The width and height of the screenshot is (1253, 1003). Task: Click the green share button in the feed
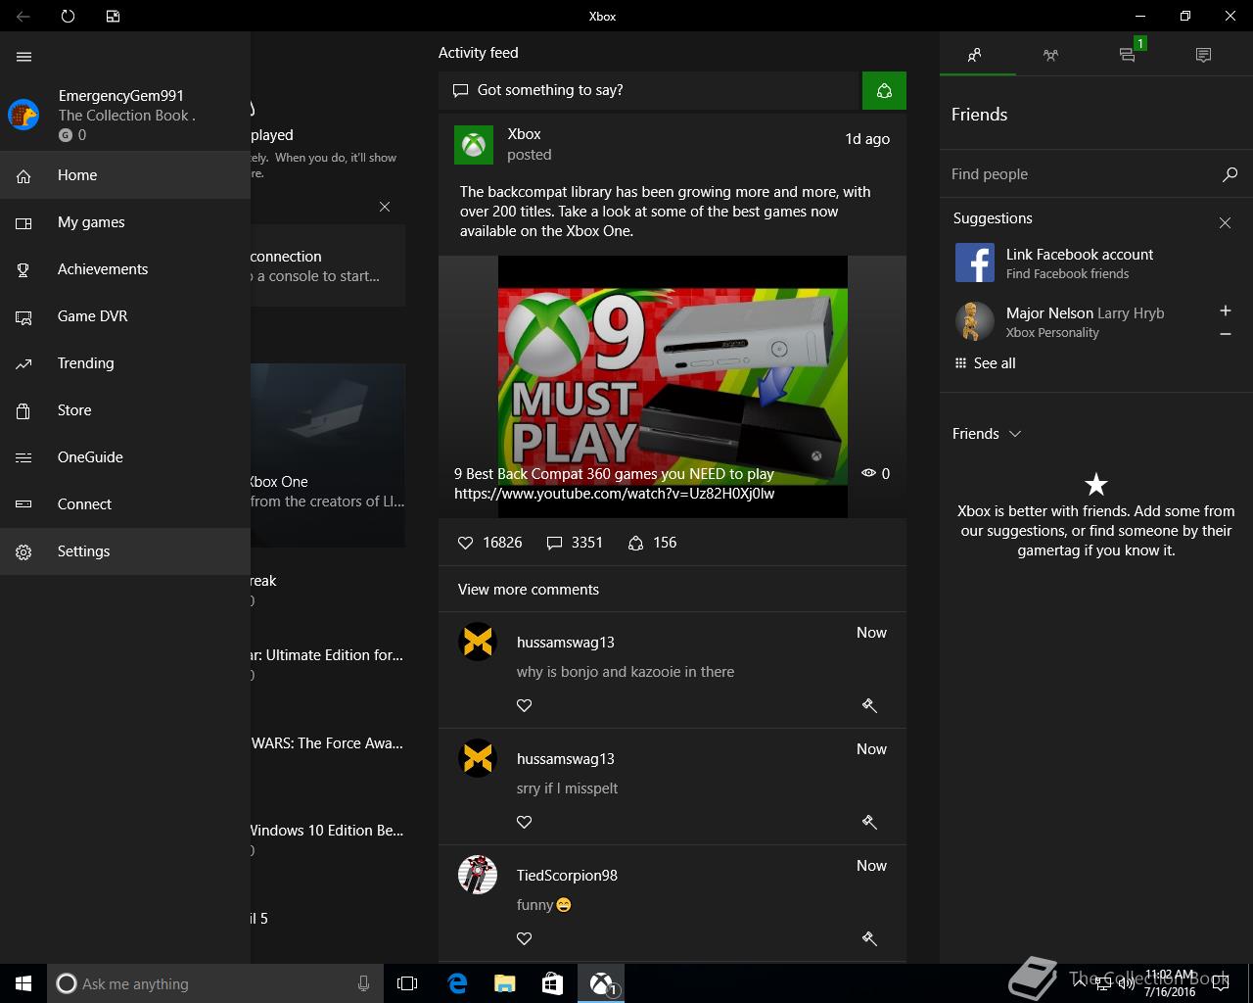point(884,90)
